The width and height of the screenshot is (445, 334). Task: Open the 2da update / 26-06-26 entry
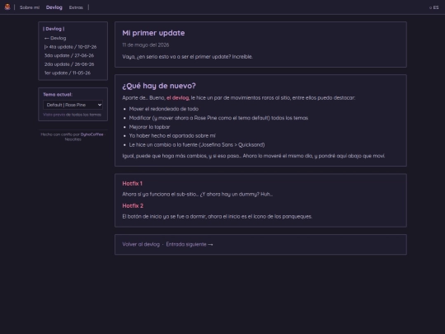[x=69, y=64]
